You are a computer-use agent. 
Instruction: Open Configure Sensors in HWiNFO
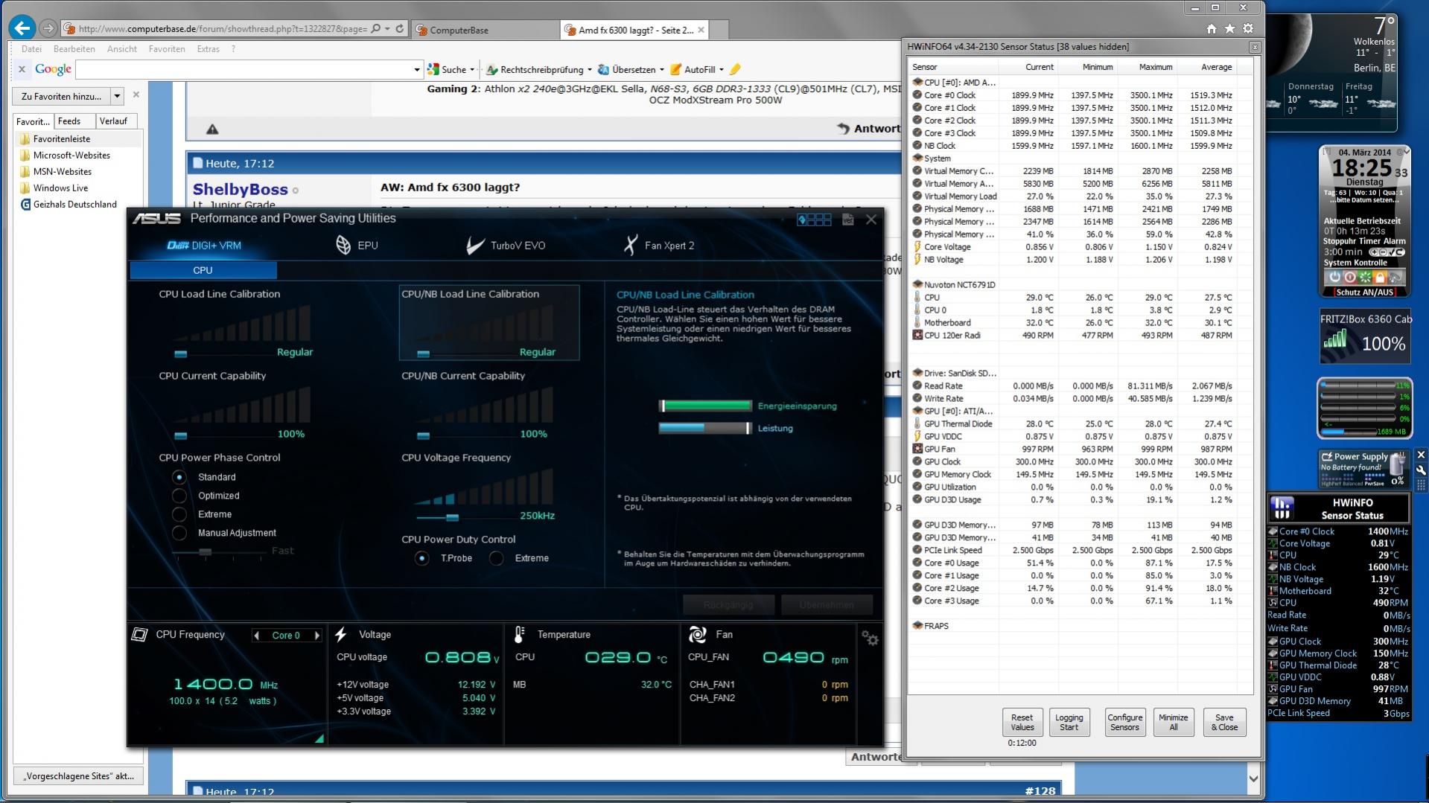[1124, 723]
